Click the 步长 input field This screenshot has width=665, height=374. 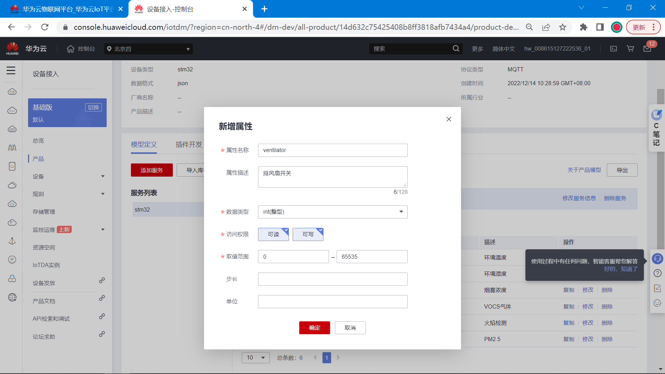pyautogui.click(x=332, y=279)
